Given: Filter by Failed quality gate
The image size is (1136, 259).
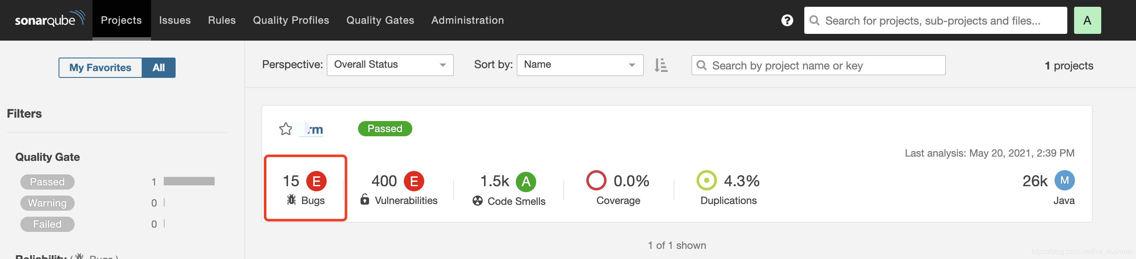Looking at the screenshot, I should point(47,224).
